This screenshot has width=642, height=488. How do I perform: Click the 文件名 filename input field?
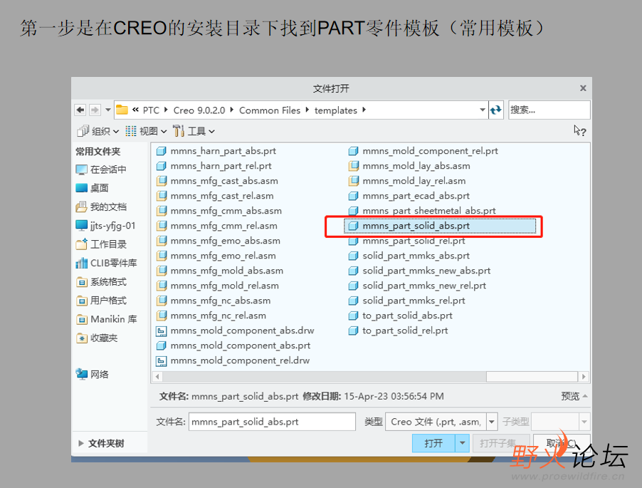272,422
